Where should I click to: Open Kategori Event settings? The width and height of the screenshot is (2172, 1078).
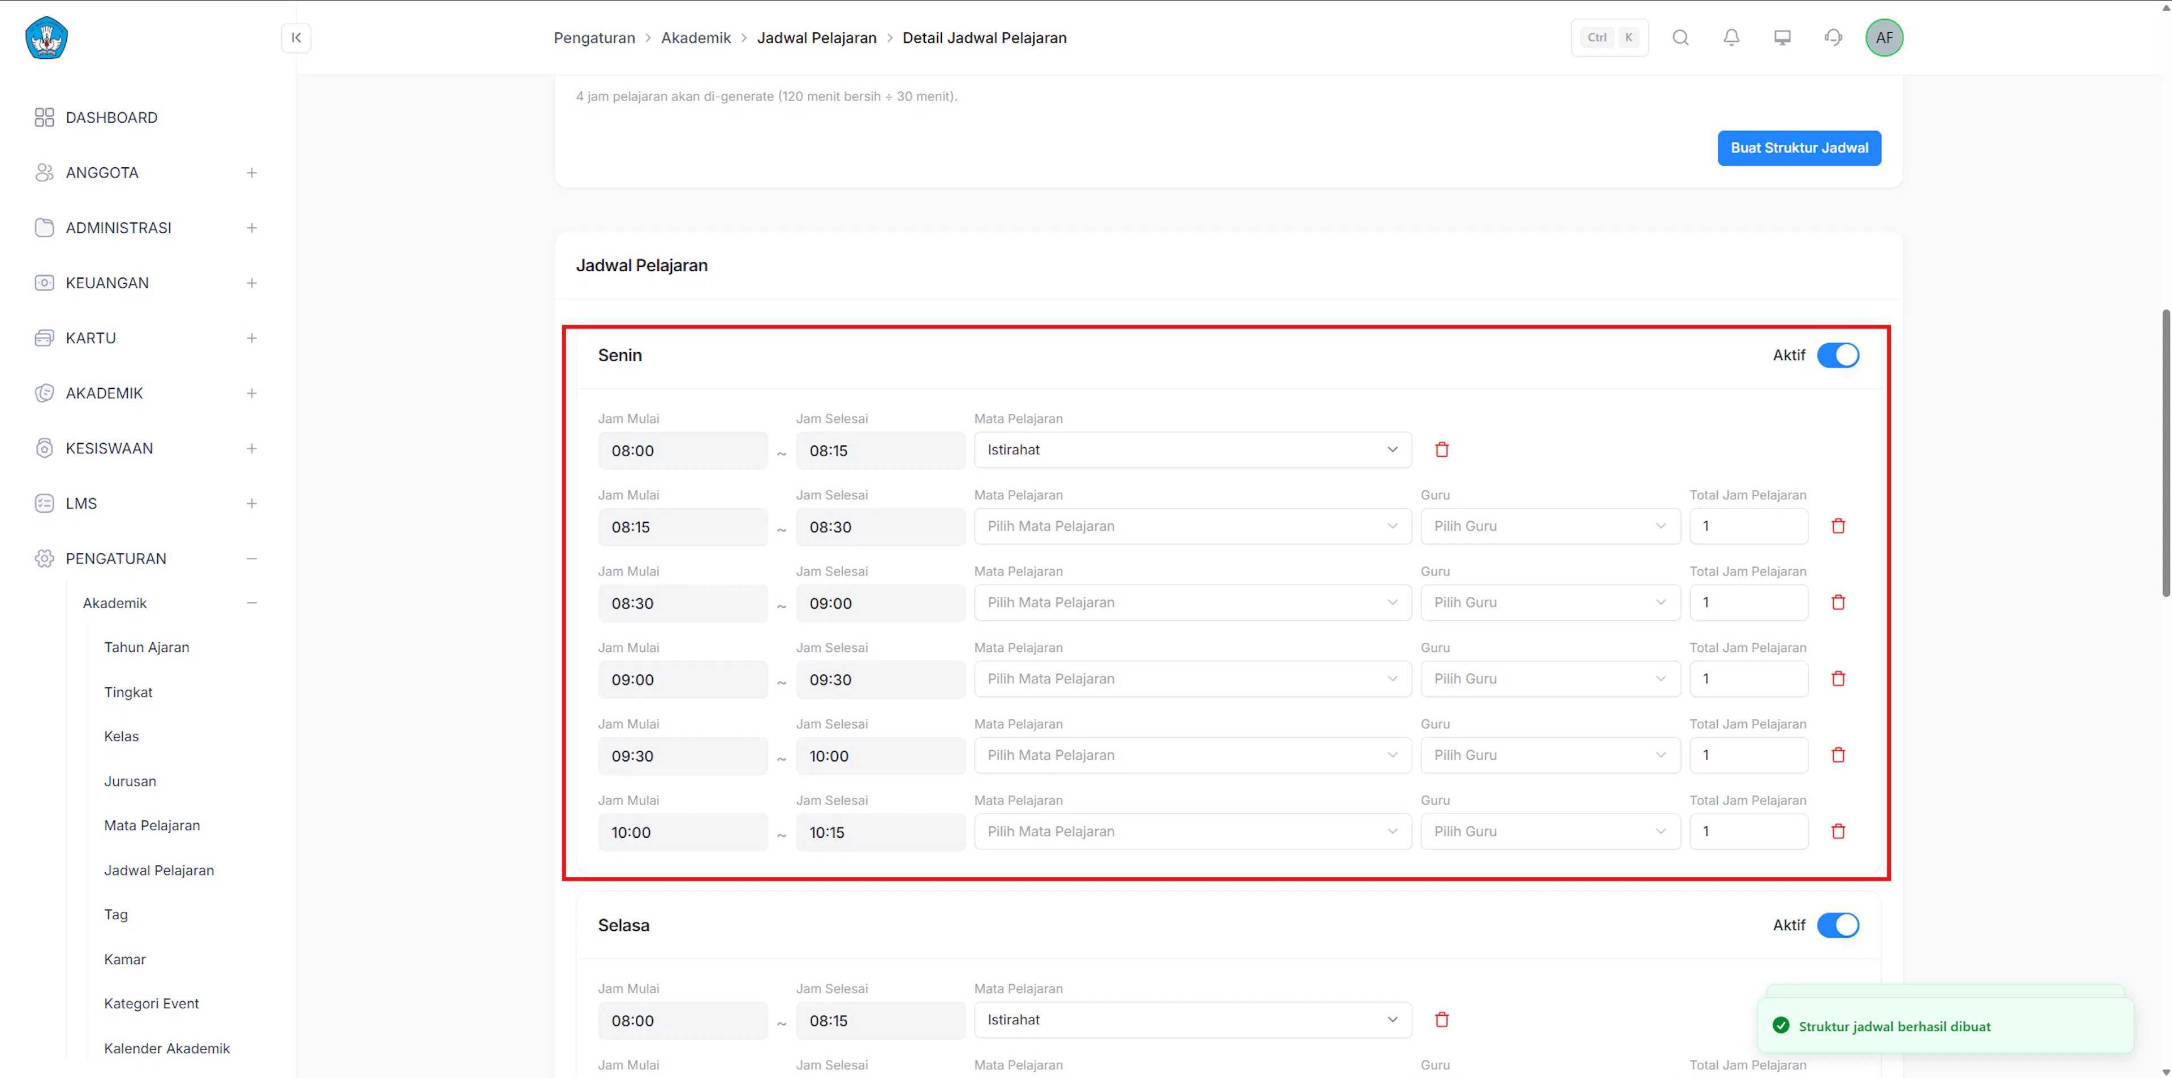[x=151, y=1003]
